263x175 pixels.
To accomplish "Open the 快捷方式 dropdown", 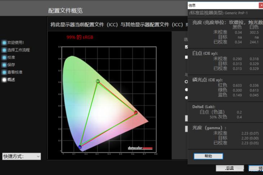I will 22,156.
